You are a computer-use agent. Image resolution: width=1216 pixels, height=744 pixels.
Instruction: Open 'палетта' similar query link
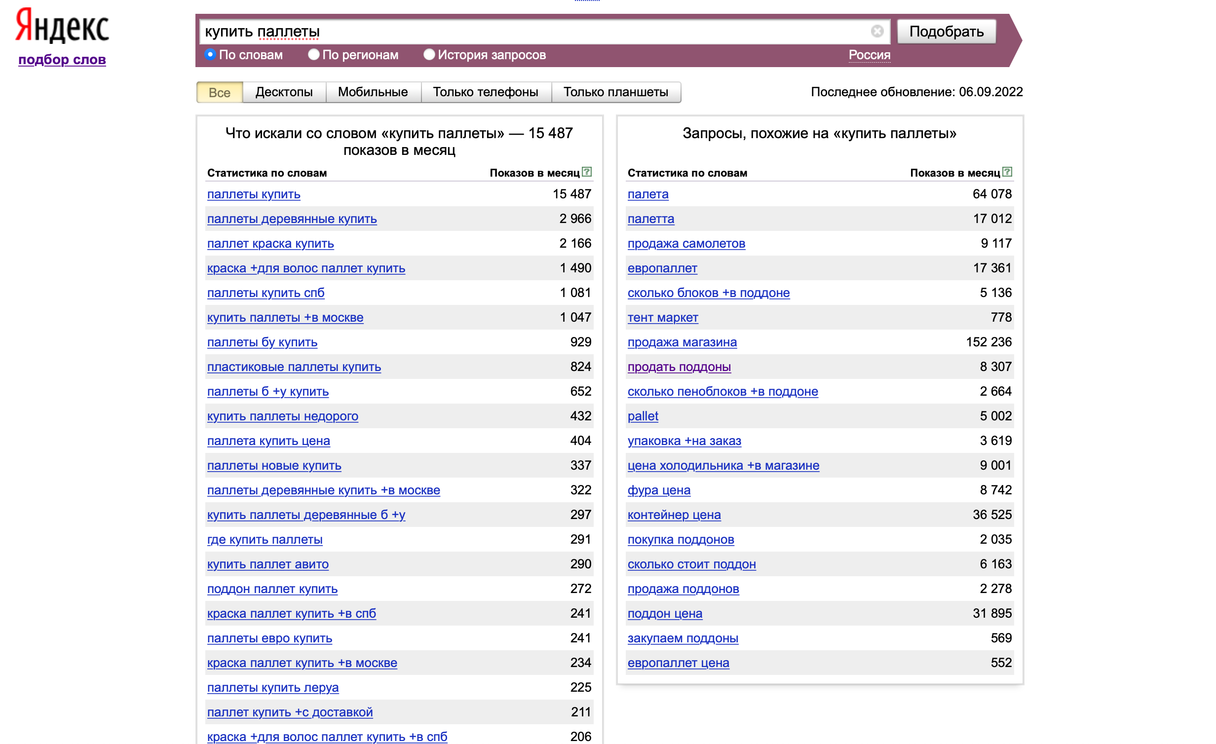(x=651, y=219)
